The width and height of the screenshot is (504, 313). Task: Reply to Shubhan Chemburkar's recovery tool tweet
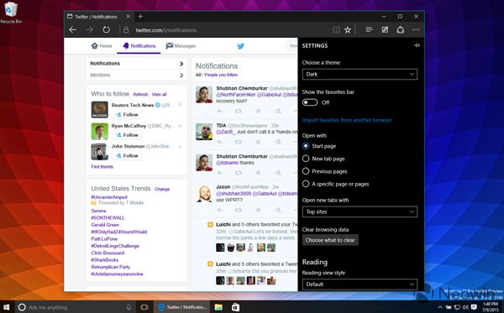[220, 111]
